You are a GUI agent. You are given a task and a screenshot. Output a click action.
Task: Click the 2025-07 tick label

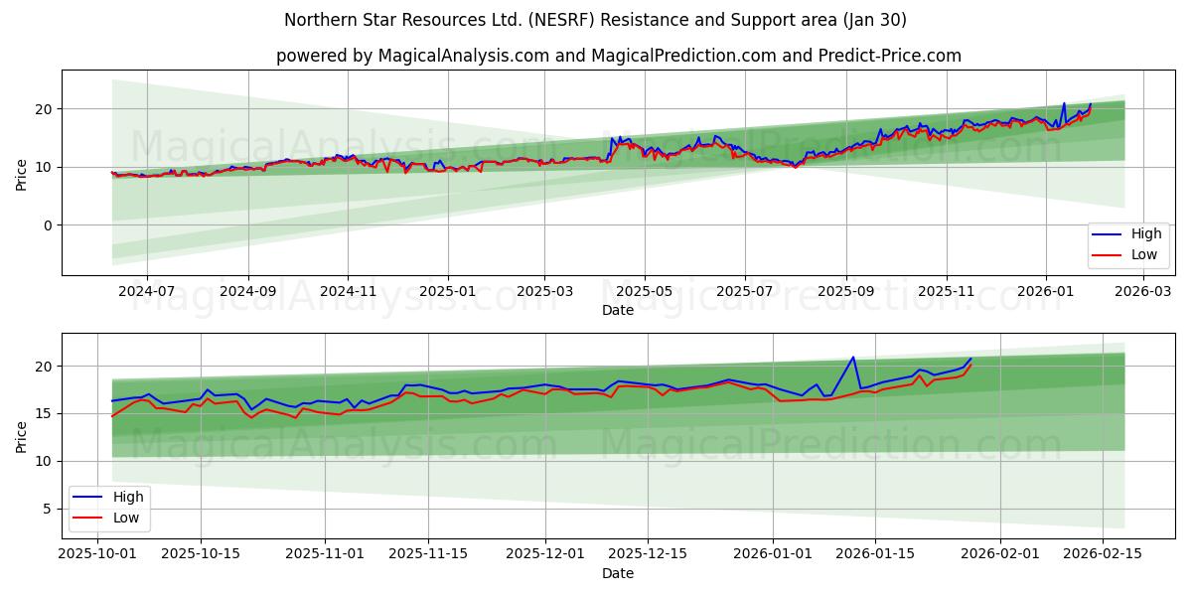(745, 291)
